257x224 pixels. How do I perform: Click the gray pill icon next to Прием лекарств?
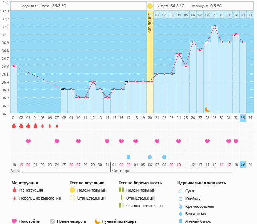52,221
